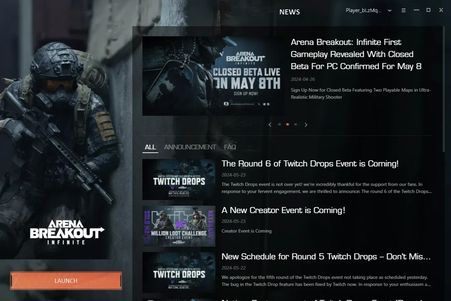Screen dimensions: 451x301
Task: Open New Schedule for Round 5 Twitch Drops
Action: [x=326, y=257]
